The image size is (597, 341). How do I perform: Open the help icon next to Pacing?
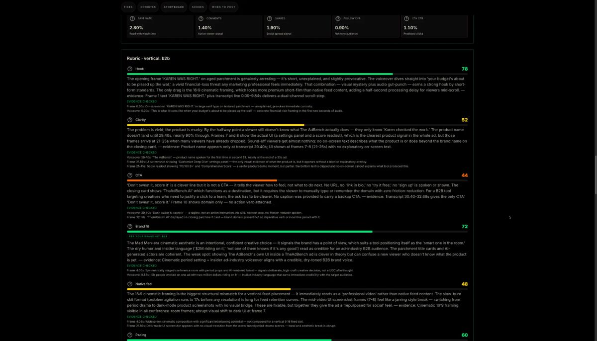130,335
